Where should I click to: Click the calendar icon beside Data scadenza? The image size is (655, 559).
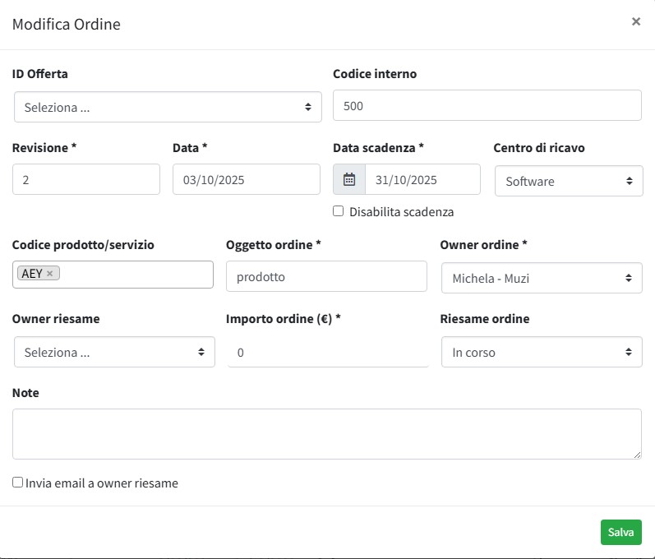[349, 179]
